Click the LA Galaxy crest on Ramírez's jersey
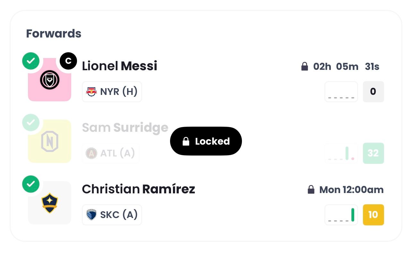 click(x=50, y=203)
